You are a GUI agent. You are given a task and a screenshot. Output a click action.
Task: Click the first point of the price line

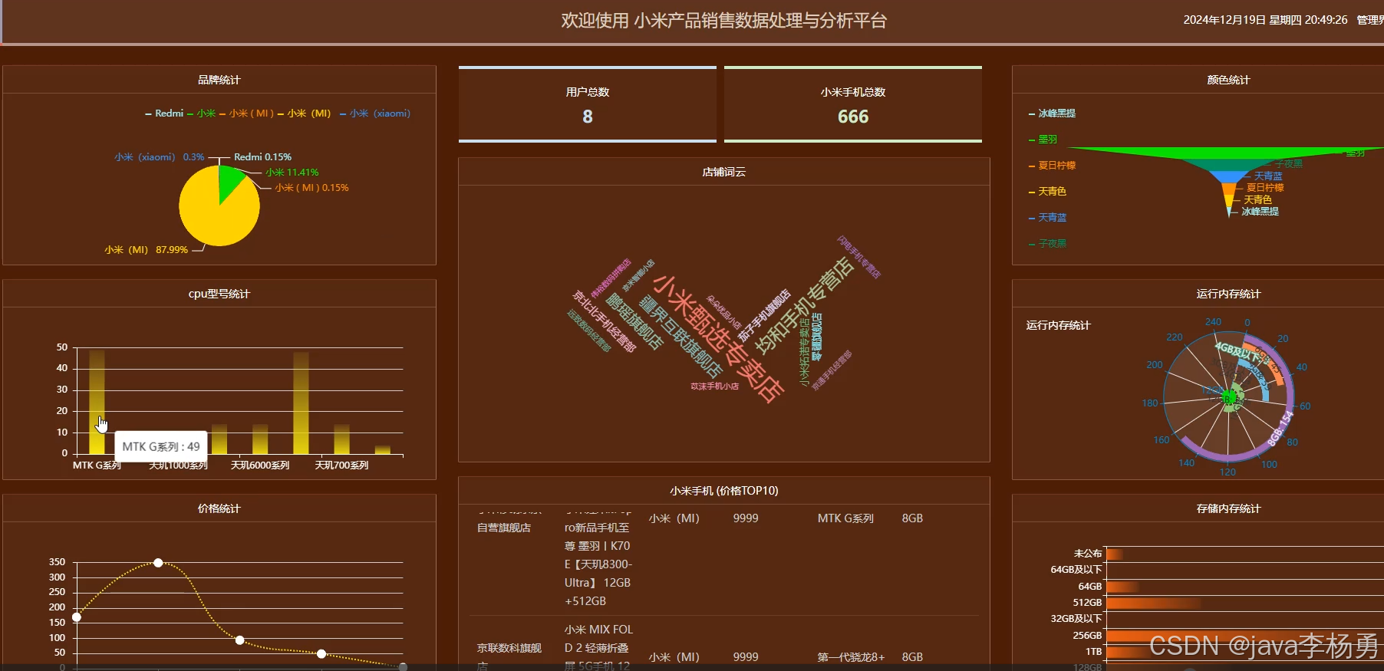pyautogui.click(x=77, y=617)
